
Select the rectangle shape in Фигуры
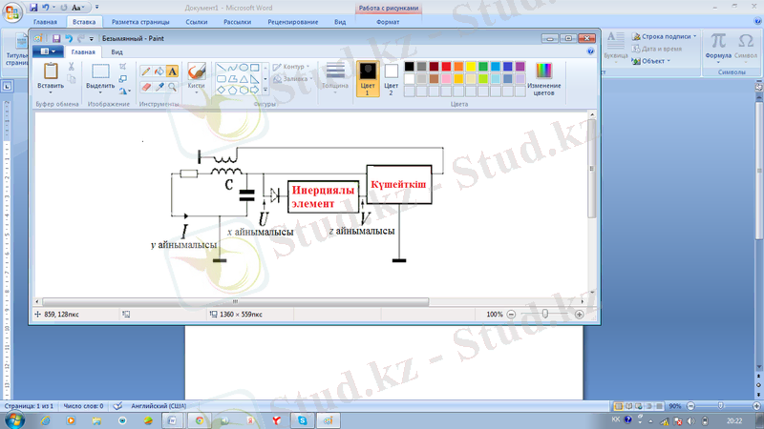[x=254, y=67]
